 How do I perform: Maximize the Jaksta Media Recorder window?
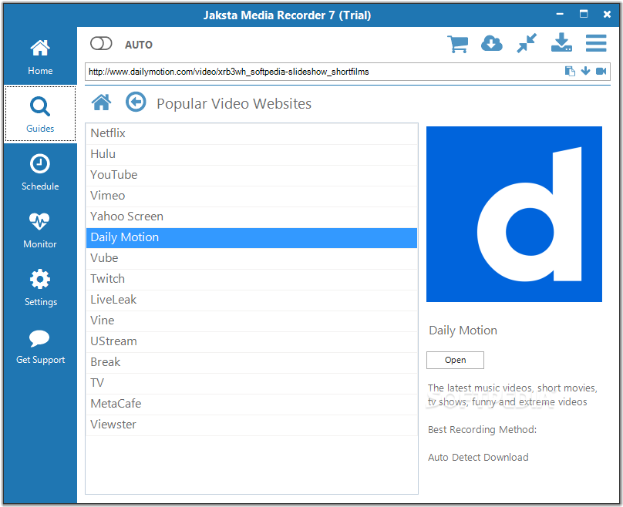point(583,15)
